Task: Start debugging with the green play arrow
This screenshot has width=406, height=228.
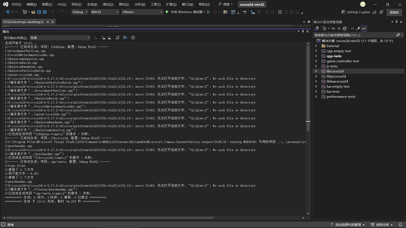Action: click(167, 12)
